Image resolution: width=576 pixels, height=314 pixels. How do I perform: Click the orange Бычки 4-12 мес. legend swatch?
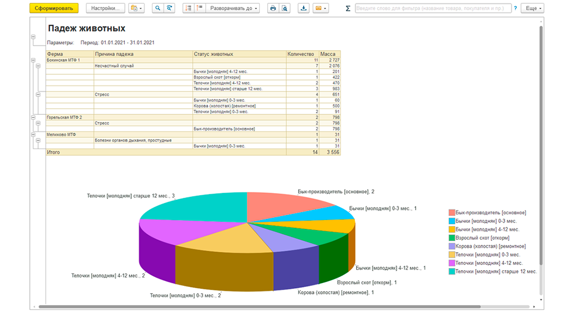pos(452,230)
